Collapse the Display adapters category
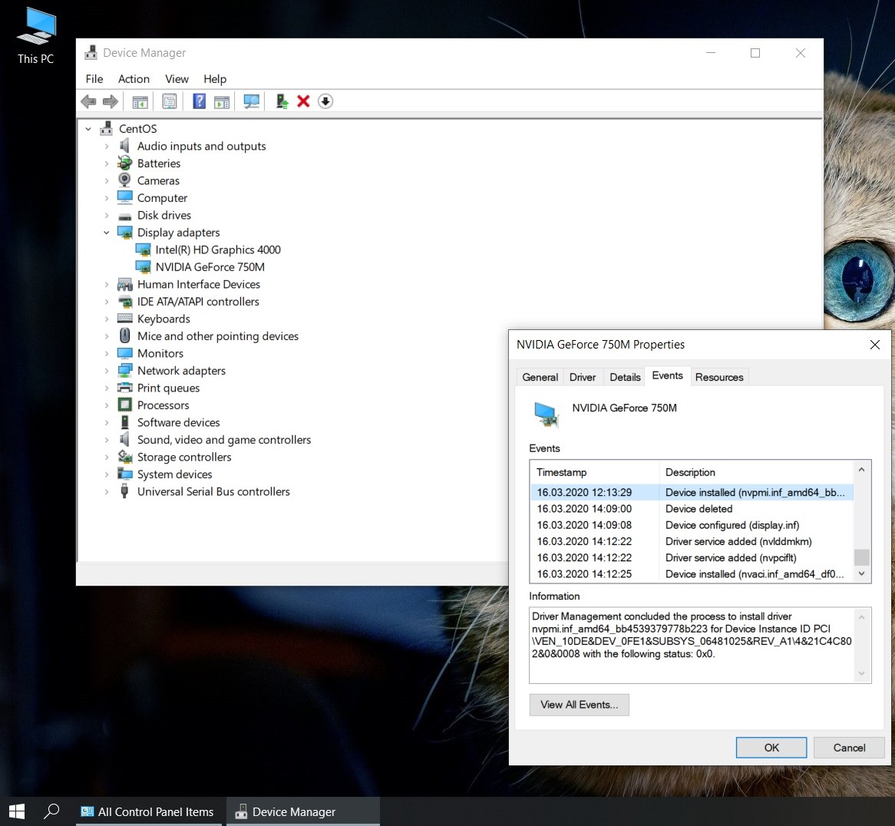Screen dimensions: 895x826 [106, 233]
